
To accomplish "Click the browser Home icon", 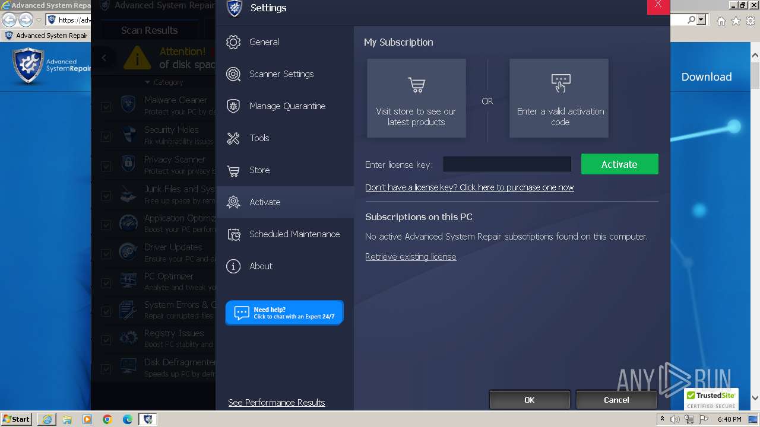I will 721,21.
